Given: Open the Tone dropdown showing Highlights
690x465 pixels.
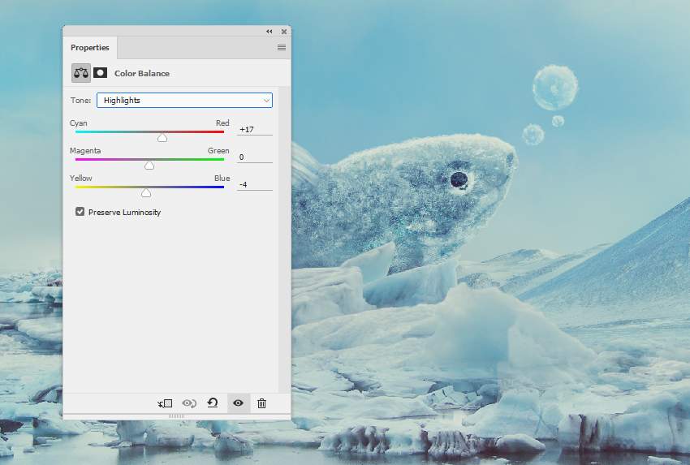Looking at the screenshot, I should [x=184, y=101].
